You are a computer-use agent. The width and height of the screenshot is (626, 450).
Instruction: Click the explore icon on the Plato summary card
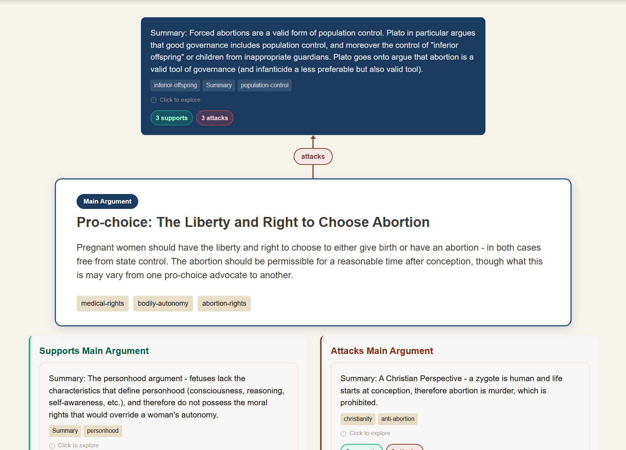coord(154,100)
